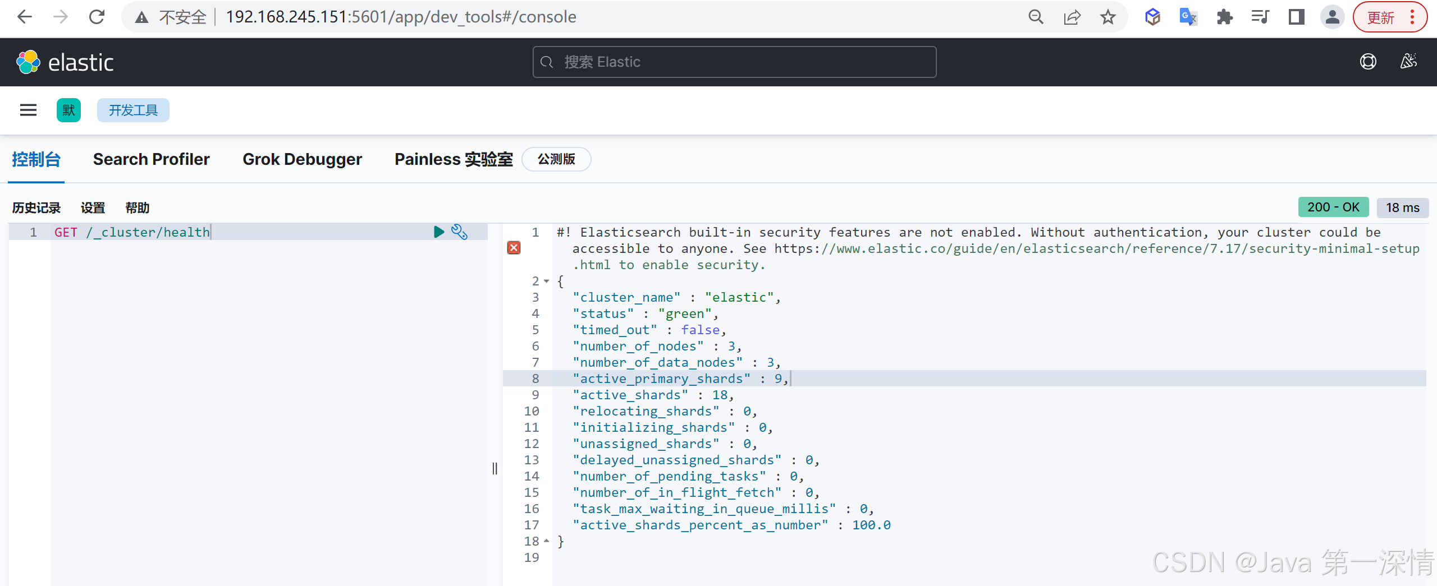Click the "unassigned_shards" : 0 line

coord(665,444)
